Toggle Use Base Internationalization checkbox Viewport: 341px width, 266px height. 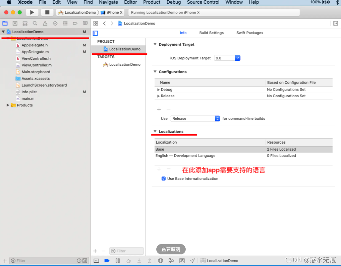164,179
